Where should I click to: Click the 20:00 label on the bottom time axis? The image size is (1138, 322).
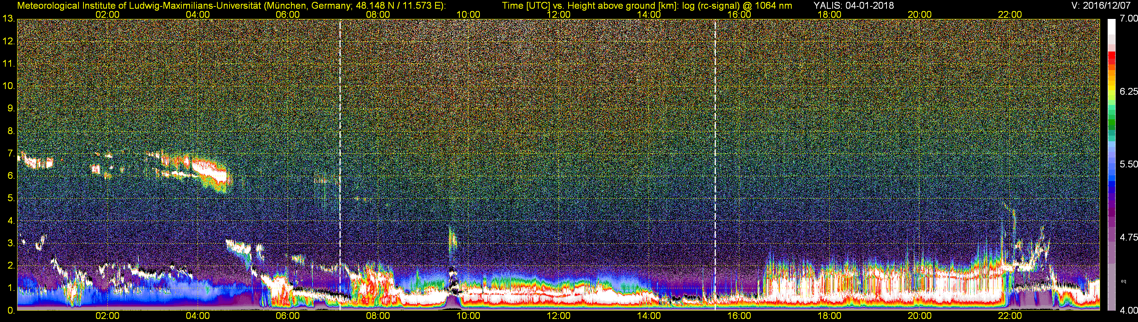(x=920, y=316)
